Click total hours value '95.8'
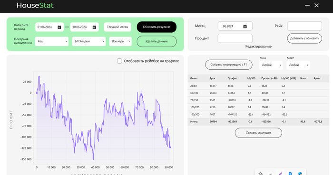Screen dimensions: 333x175 pyautogui.click(x=303, y=122)
